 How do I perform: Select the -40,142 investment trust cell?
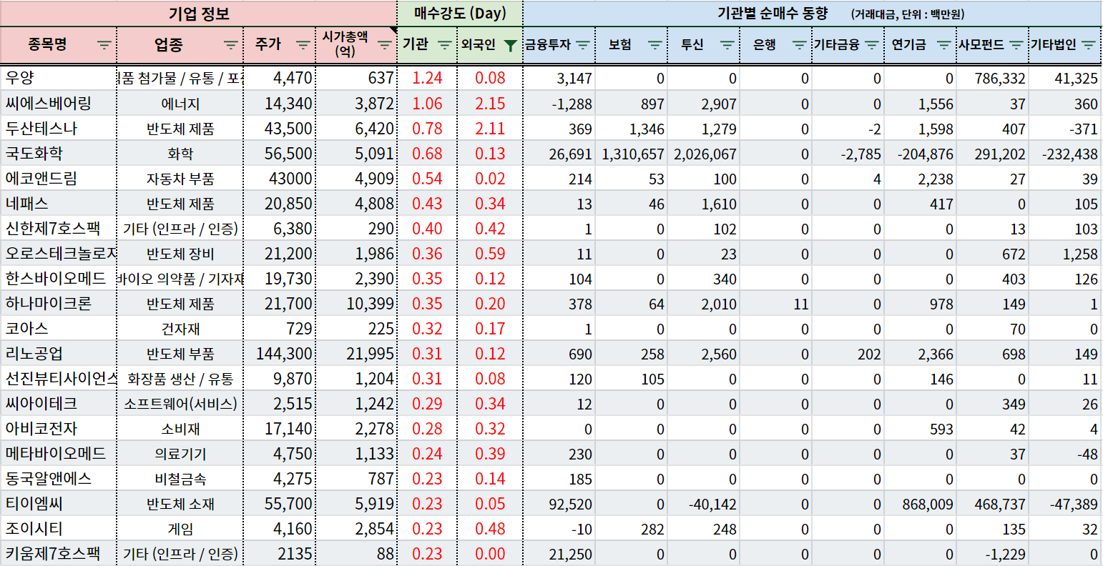tap(704, 503)
